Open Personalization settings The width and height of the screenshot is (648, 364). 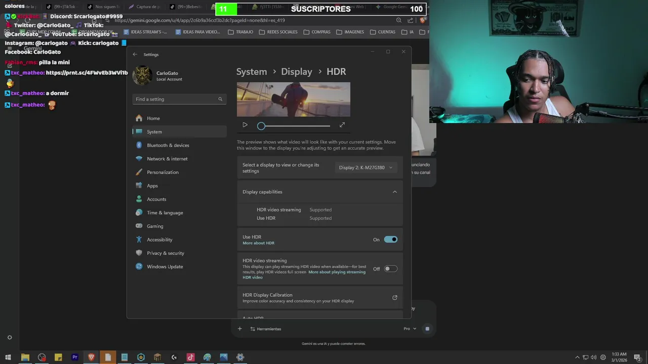pos(179,172)
